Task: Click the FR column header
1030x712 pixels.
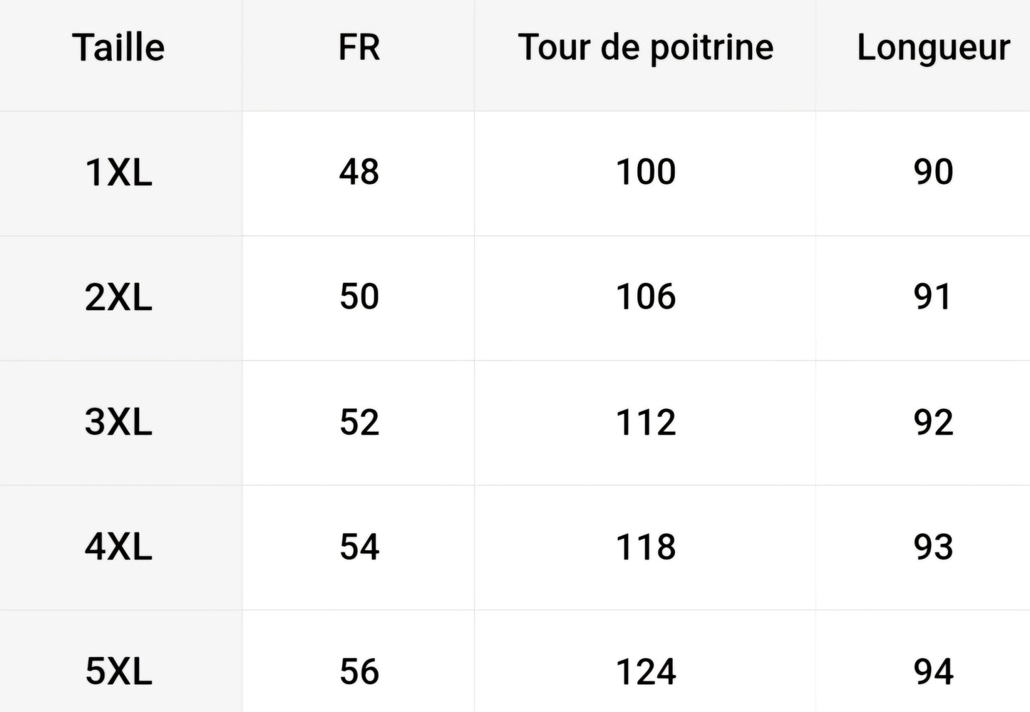Action: (359, 48)
